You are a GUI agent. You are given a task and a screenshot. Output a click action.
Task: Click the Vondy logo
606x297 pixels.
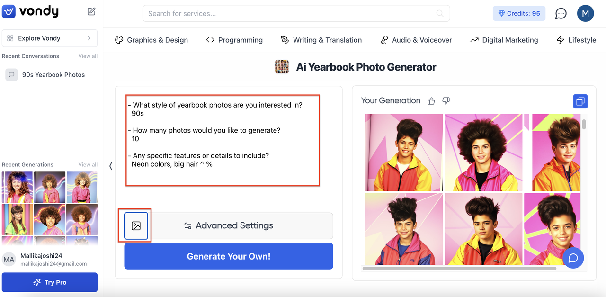tap(30, 11)
